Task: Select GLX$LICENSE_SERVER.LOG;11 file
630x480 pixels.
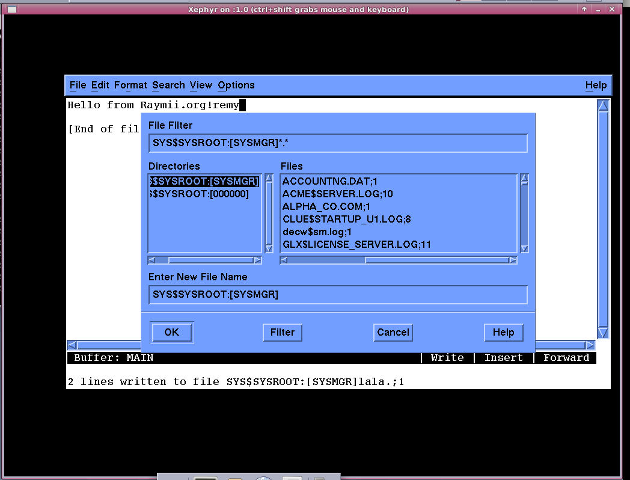Action: (356, 244)
